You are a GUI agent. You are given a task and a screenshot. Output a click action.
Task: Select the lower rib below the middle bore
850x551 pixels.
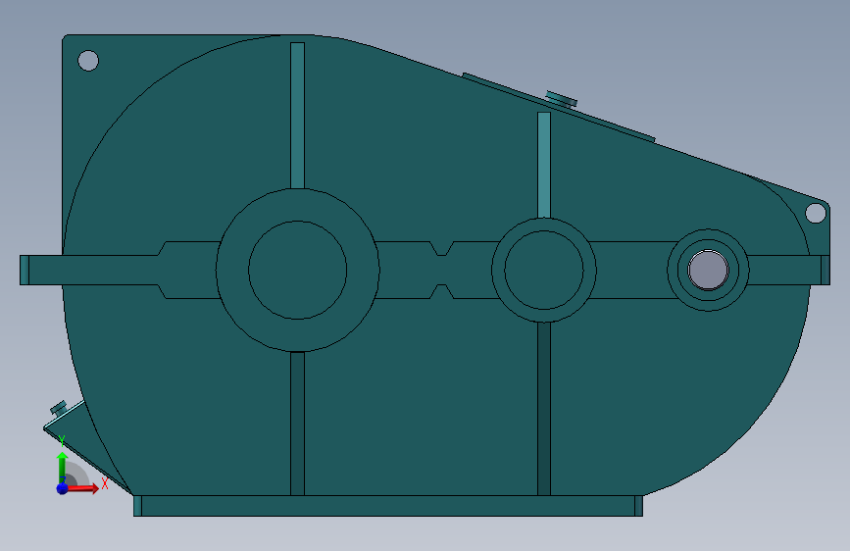coord(544,409)
